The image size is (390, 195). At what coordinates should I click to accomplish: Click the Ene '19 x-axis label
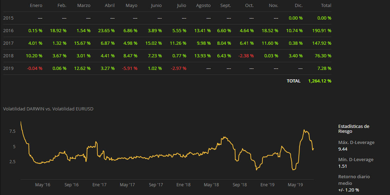268,185
